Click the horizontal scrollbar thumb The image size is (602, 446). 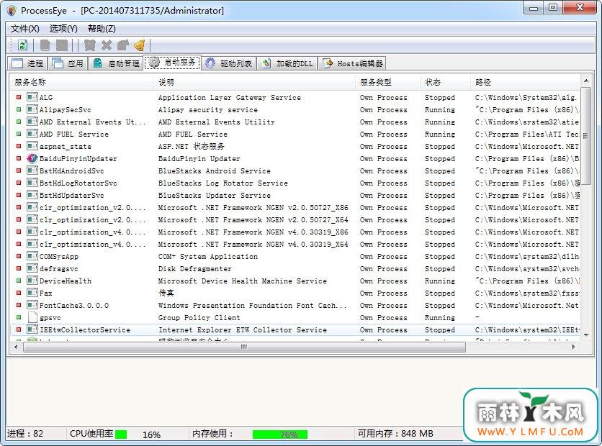(244, 347)
